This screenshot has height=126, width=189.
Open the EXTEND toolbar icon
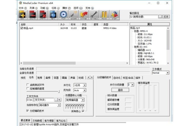tap(84, 15)
